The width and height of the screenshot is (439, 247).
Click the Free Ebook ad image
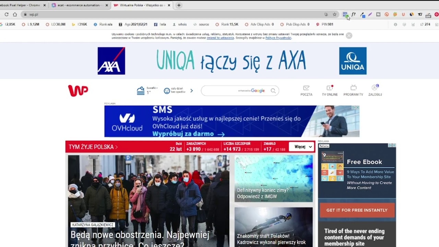[x=332, y=166]
